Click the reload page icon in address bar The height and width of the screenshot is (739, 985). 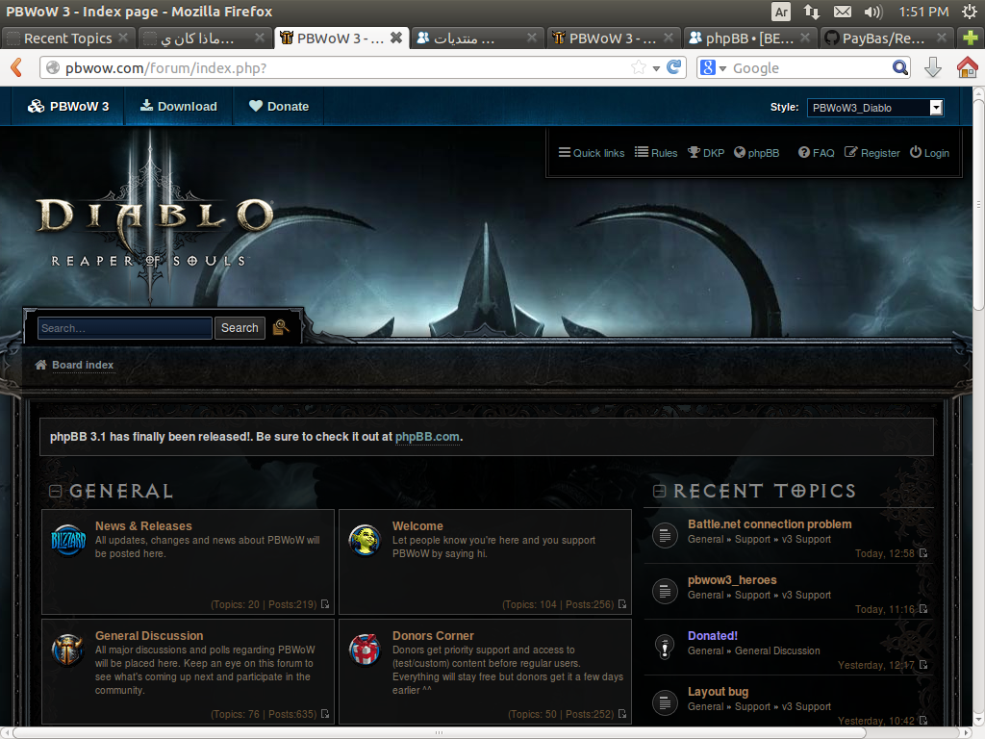[x=675, y=67]
